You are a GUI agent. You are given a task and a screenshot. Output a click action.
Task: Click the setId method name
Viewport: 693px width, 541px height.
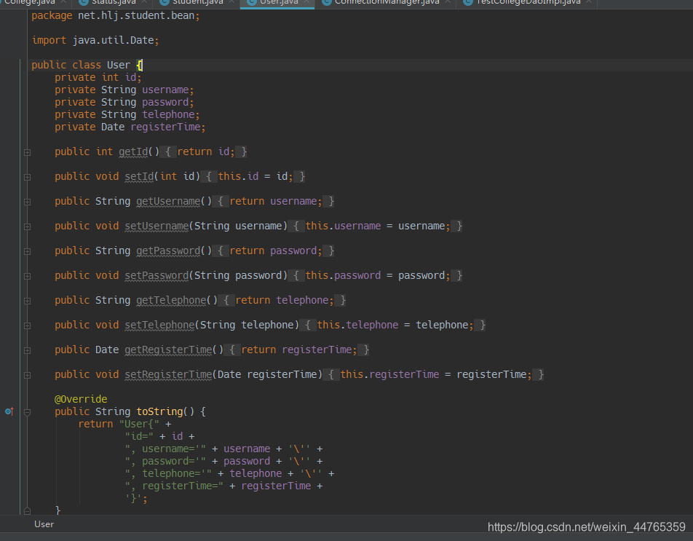pos(139,176)
